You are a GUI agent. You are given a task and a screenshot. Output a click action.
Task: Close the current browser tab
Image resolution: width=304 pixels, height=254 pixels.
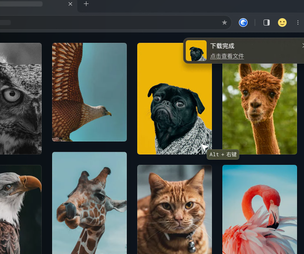(70, 4)
